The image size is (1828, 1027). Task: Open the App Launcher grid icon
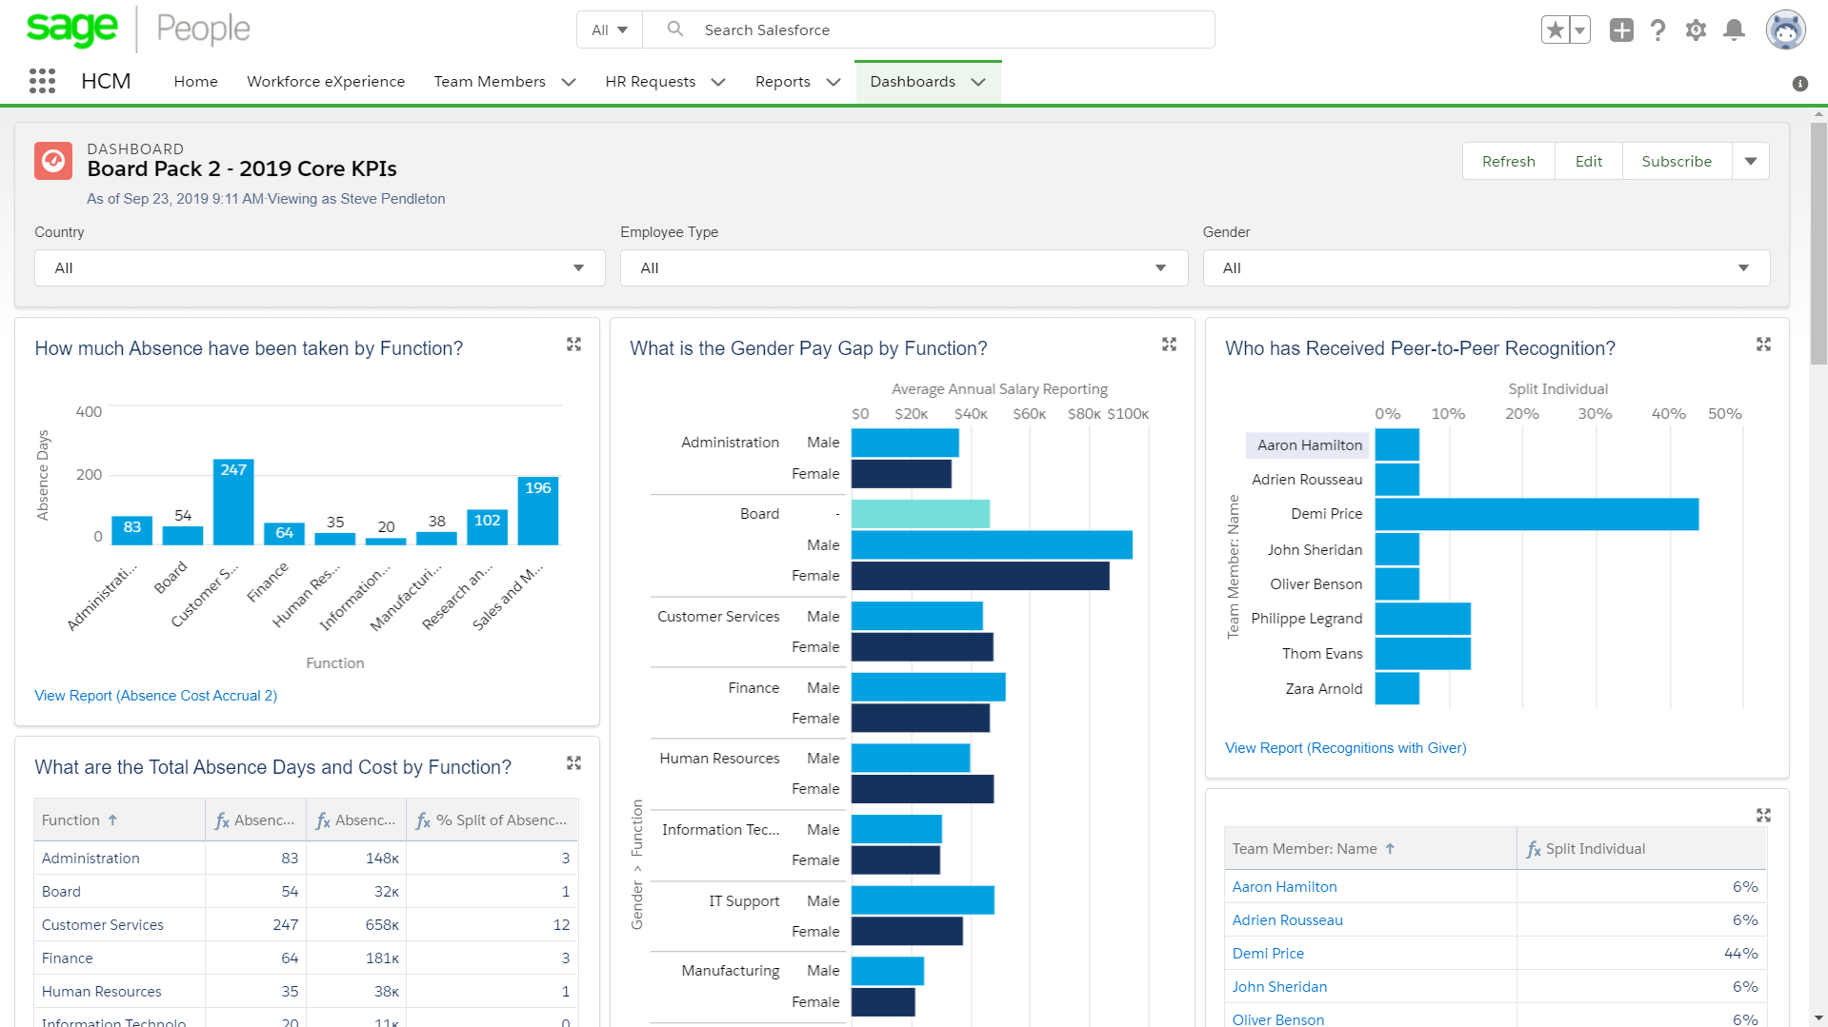click(x=42, y=81)
